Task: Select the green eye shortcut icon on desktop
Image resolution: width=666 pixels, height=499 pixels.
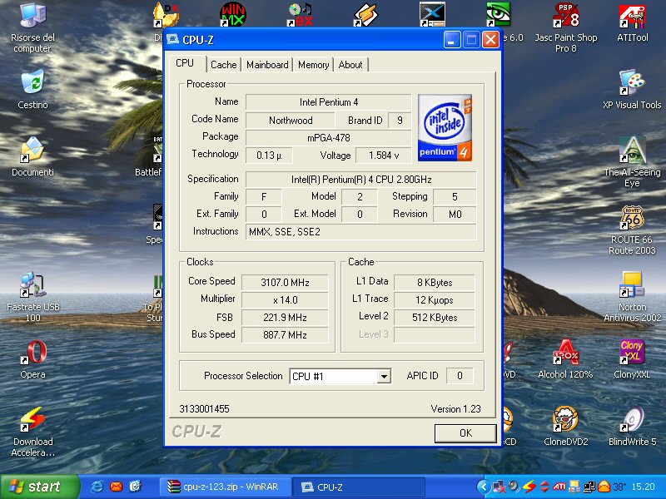Action: tap(499, 14)
